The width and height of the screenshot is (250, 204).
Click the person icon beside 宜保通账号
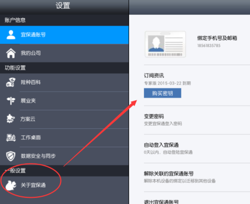[11, 35]
